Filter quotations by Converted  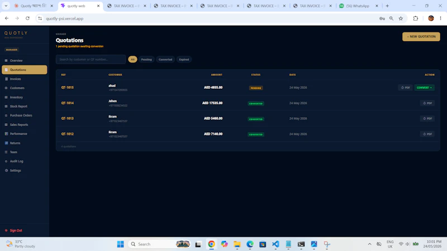(165, 60)
